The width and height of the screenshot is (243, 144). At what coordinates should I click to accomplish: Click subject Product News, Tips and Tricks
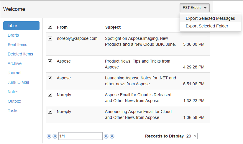[x=137, y=64]
